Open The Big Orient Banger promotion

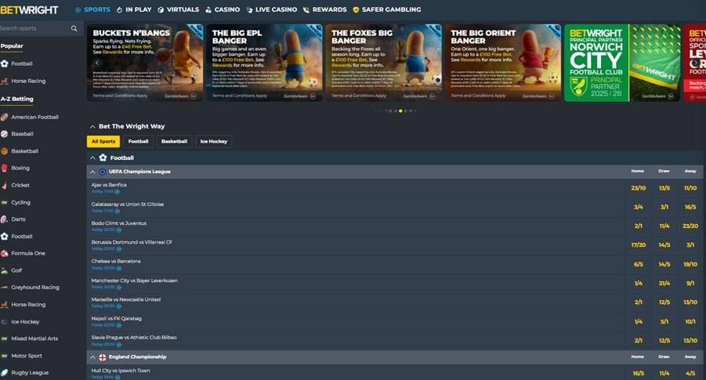tap(503, 63)
